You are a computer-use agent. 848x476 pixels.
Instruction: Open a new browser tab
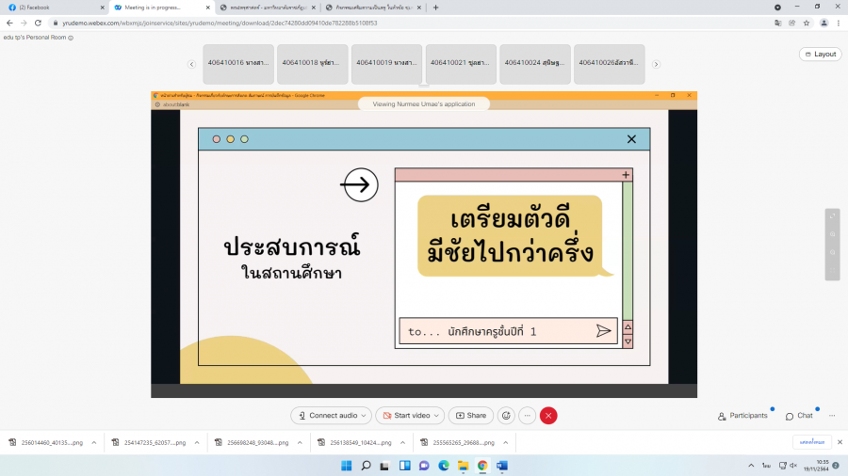435,7
